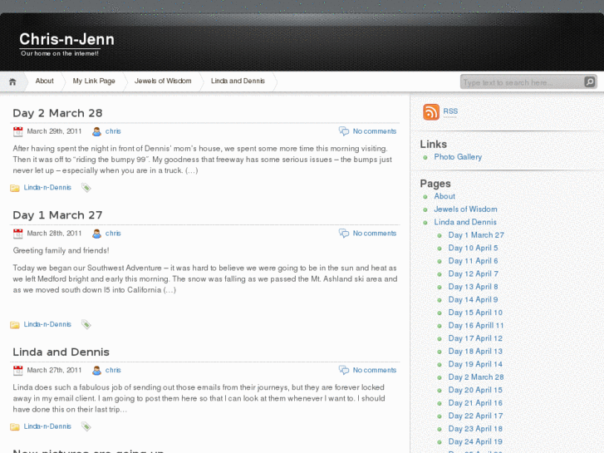The image size is (604, 453).
Task: Open sidebar page Day 14 April 9
Action: pyautogui.click(x=473, y=299)
